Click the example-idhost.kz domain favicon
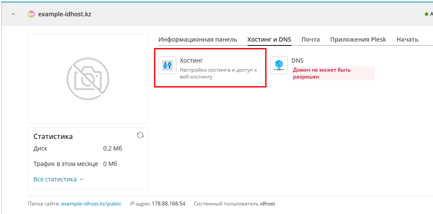 tap(31, 14)
